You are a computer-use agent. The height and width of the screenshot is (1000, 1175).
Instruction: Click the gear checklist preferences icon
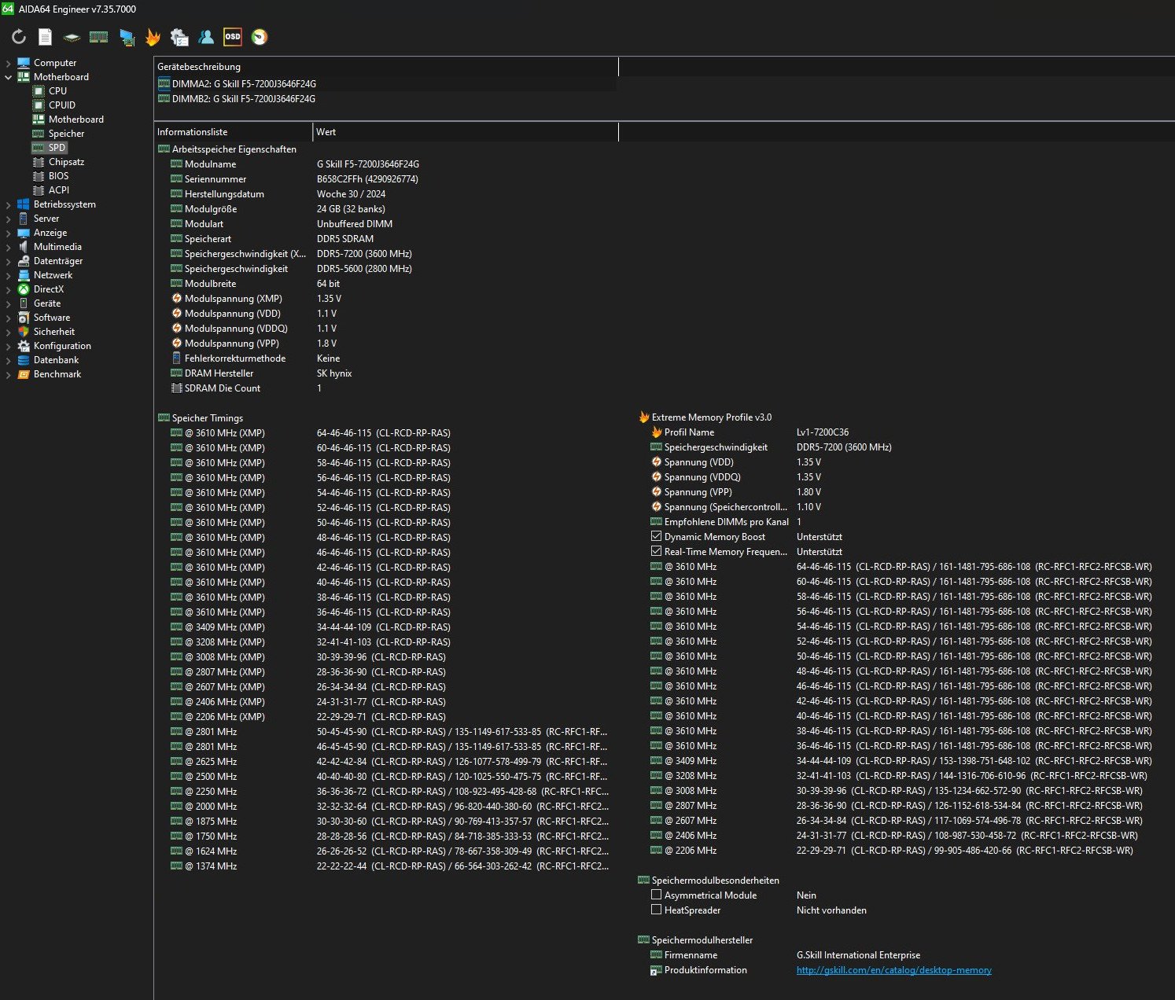(179, 37)
